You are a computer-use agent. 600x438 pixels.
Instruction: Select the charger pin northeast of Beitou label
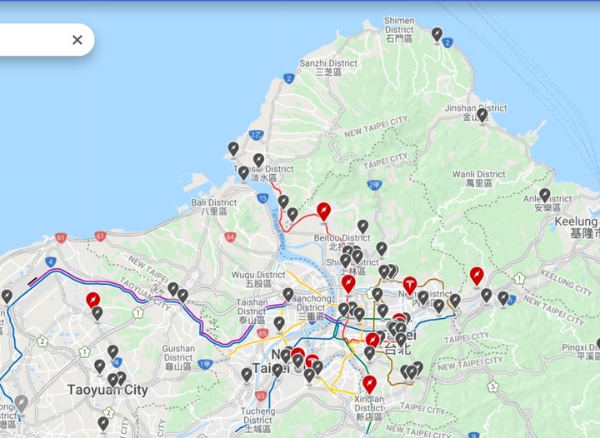pos(362,227)
